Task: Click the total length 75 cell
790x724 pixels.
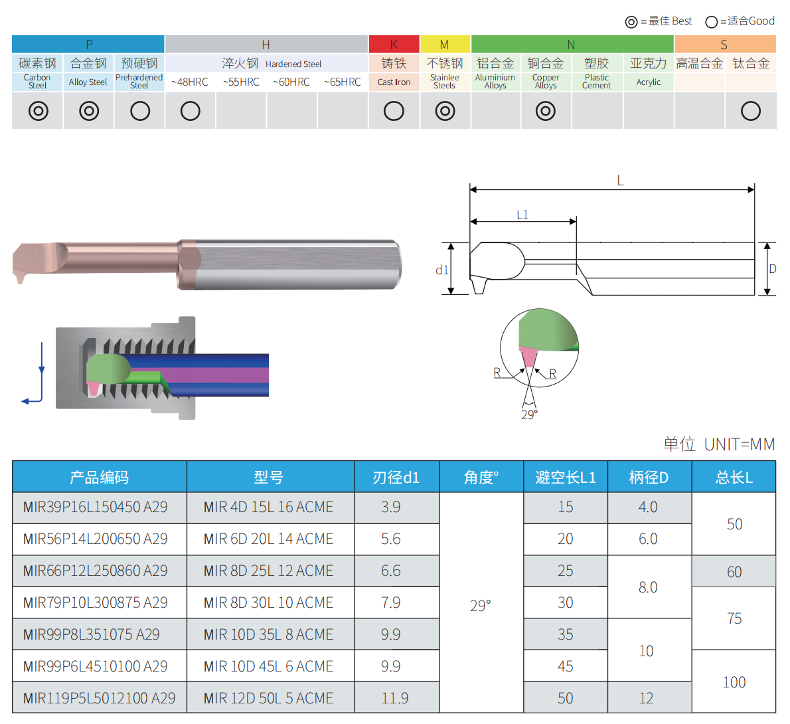Action: pyautogui.click(x=734, y=618)
